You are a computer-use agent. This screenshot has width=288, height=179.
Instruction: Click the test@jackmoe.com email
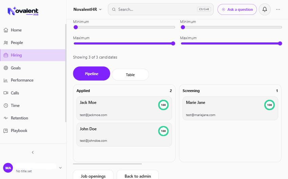pos(93,115)
